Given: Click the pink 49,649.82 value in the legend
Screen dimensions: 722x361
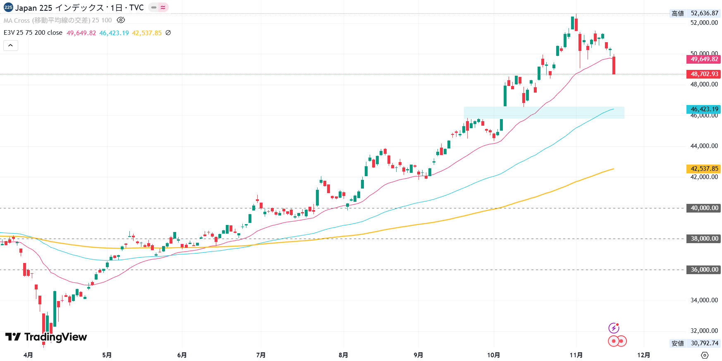Looking at the screenshot, I should [81, 33].
